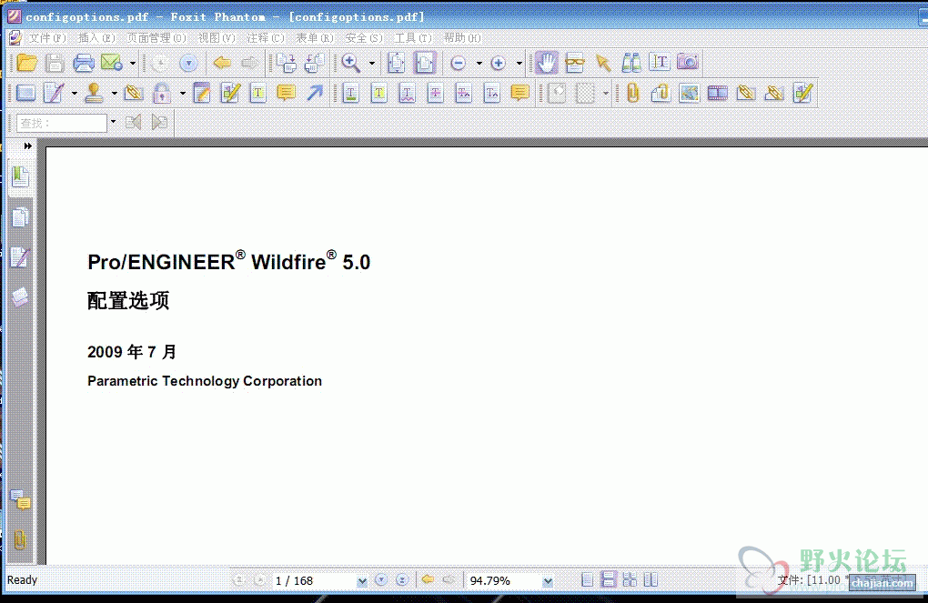
Task: Open the Comments side panel
Action: [20, 500]
